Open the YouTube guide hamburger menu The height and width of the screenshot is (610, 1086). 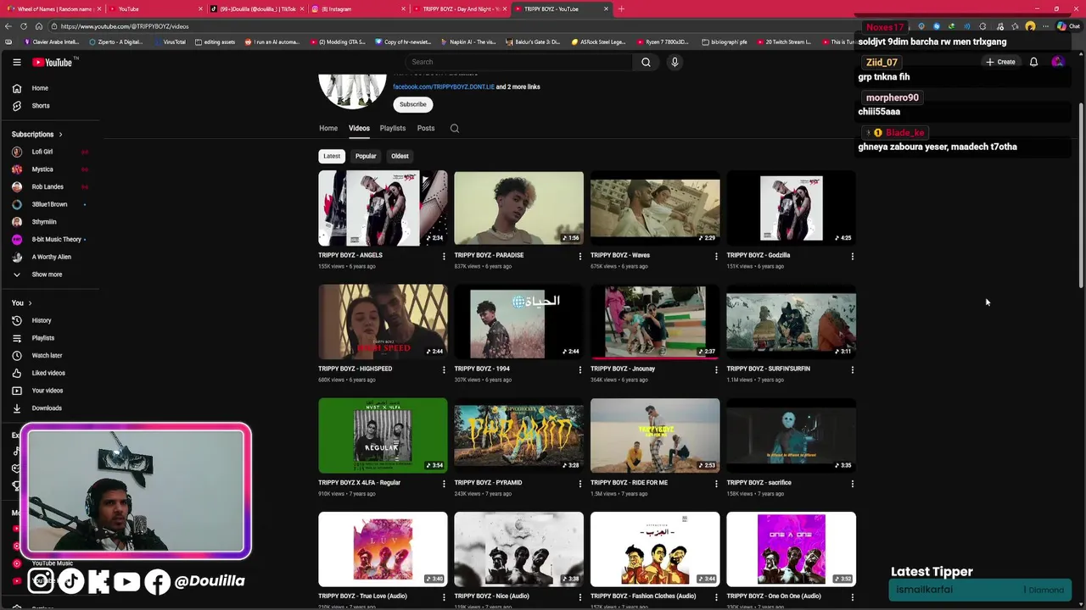(17, 62)
